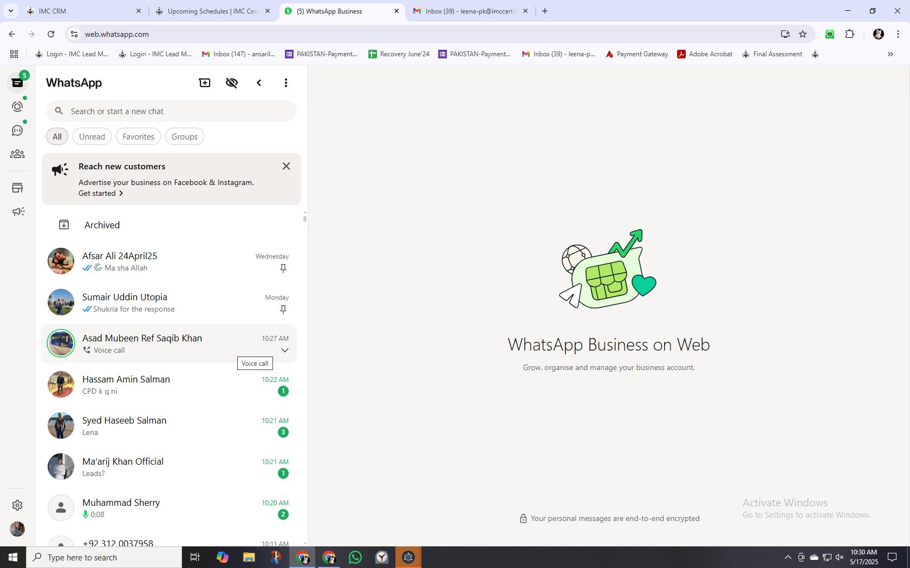Open the Advertise megaphone icon in sidebar
This screenshot has width=910, height=568.
coord(18,212)
